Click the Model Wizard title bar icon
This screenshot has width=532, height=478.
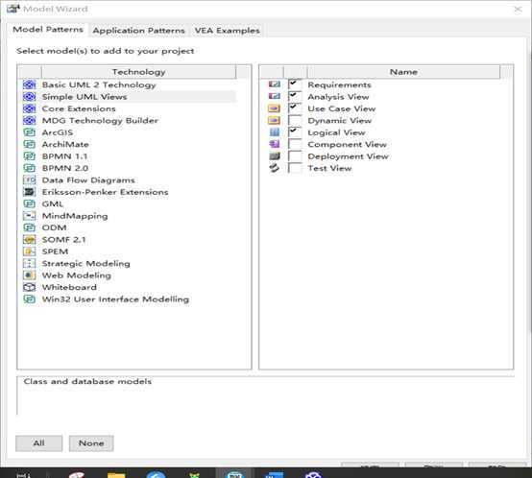[12, 9]
